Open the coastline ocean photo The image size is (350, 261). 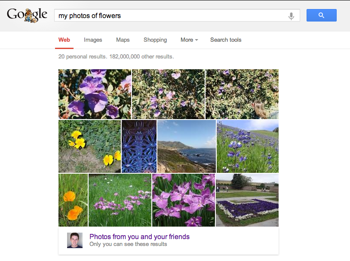point(186,146)
